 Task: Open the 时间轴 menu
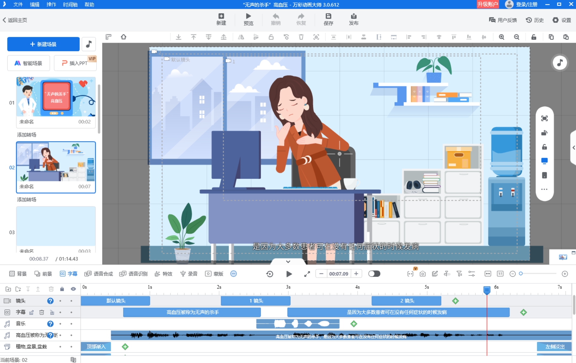70,4
